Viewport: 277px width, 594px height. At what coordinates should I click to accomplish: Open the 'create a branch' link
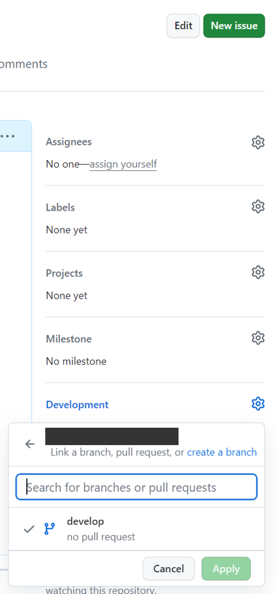(x=222, y=452)
